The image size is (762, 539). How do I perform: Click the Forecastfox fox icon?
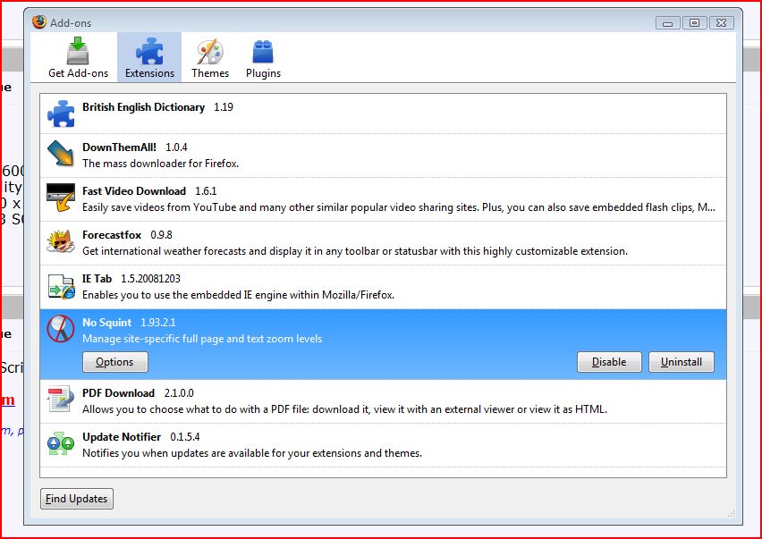[x=61, y=241]
